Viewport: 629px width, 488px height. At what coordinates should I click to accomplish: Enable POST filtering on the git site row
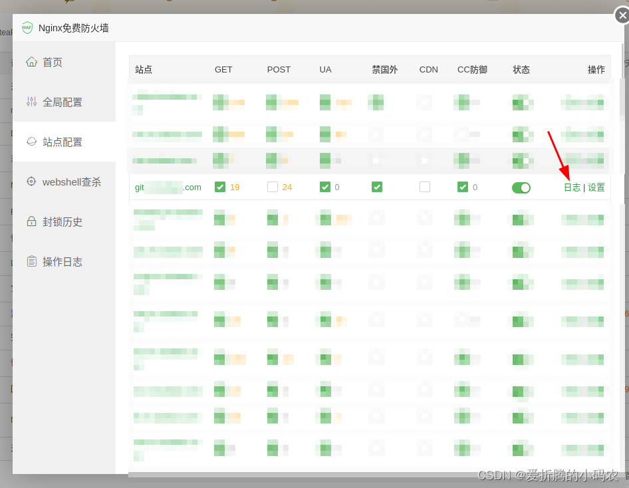coord(272,187)
